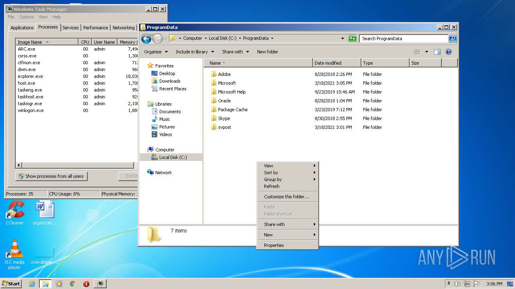This screenshot has width=515, height=289.
Task: Switch to Task Manager Applications tab
Action: pos(22,28)
